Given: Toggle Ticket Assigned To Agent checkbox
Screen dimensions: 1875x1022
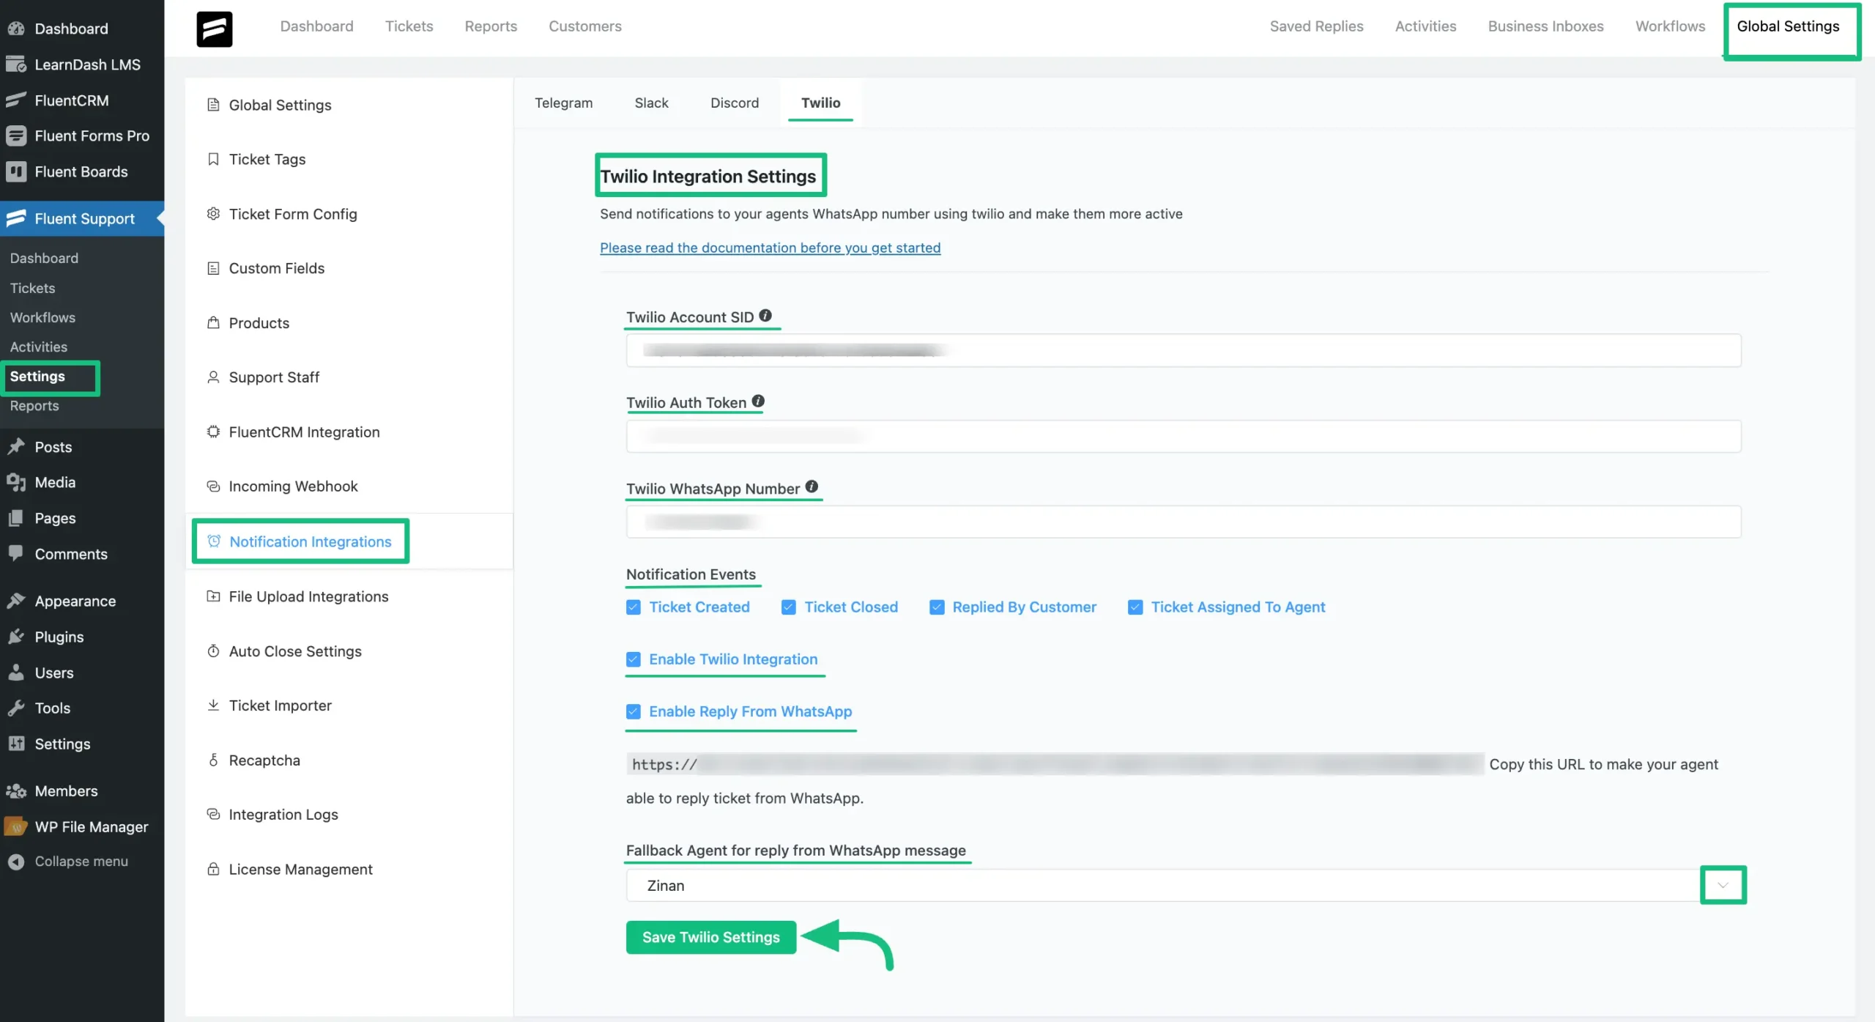Looking at the screenshot, I should coord(1135,607).
